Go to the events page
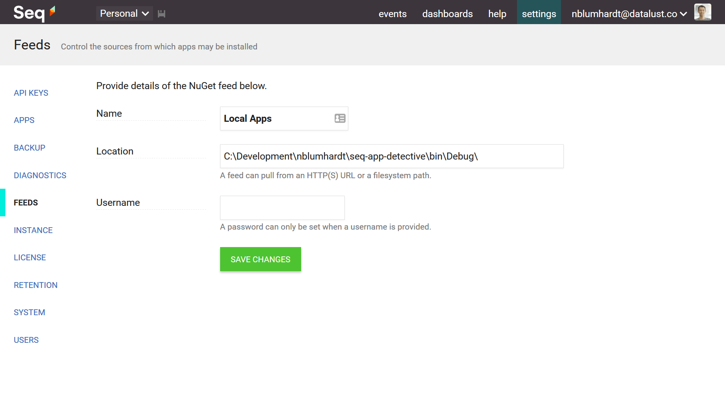 [x=392, y=14]
